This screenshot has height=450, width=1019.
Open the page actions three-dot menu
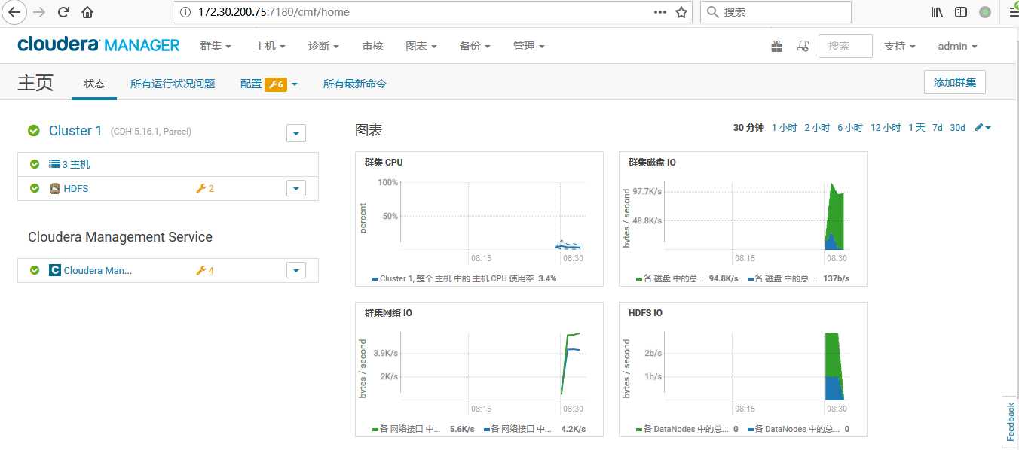pos(659,12)
